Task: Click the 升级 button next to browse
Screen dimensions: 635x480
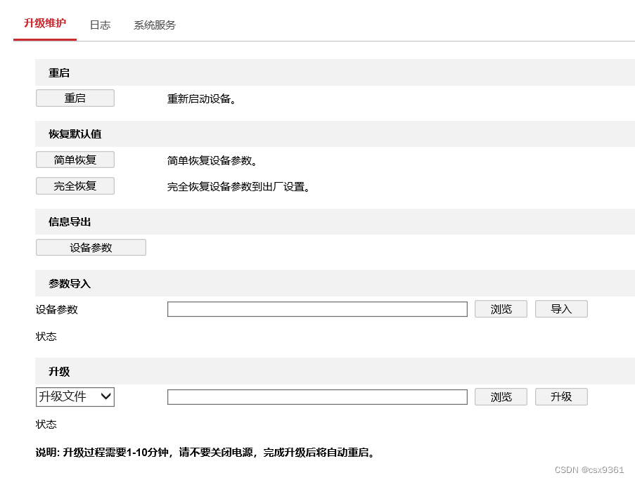Action: 561,396
